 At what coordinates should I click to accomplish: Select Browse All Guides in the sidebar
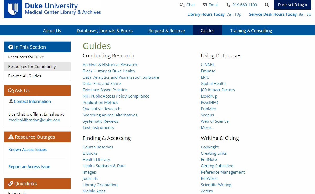37,76
